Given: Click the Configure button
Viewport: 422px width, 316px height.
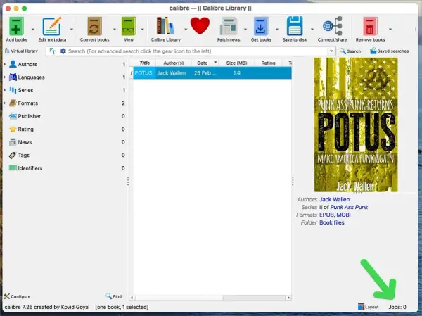Looking at the screenshot, I should pyautogui.click(x=17, y=296).
